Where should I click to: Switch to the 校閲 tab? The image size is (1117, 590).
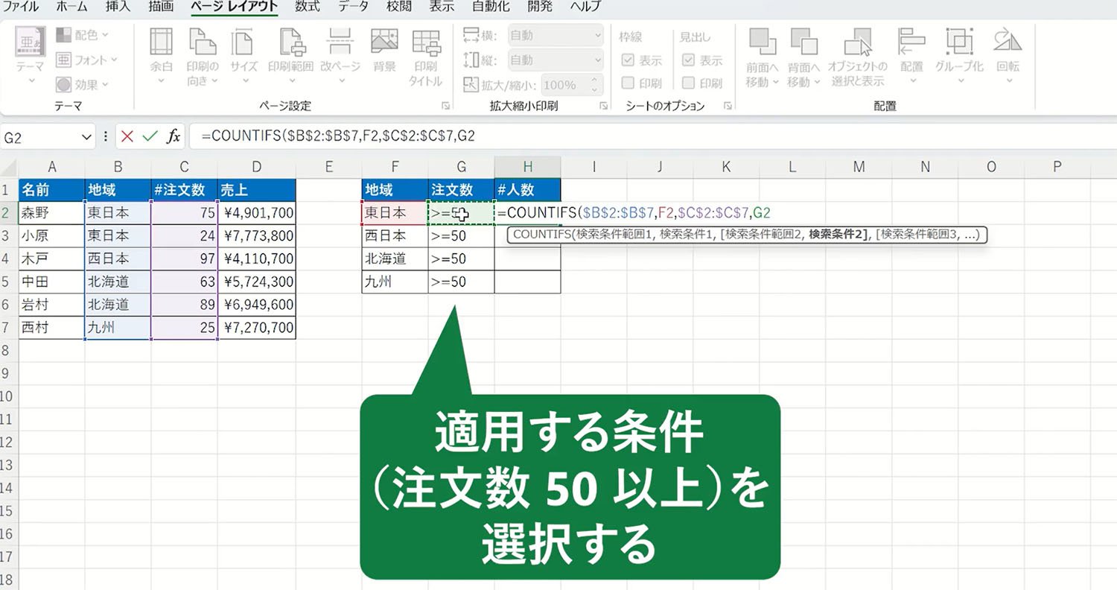pyautogui.click(x=399, y=7)
